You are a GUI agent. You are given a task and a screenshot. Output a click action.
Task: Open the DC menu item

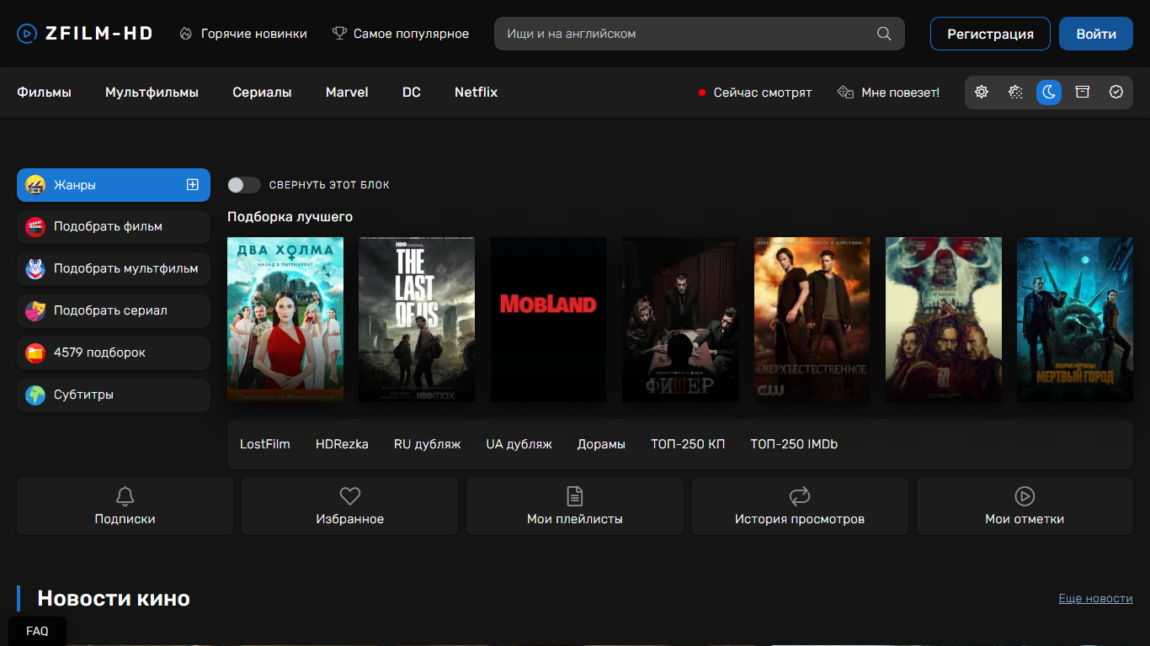(x=412, y=93)
